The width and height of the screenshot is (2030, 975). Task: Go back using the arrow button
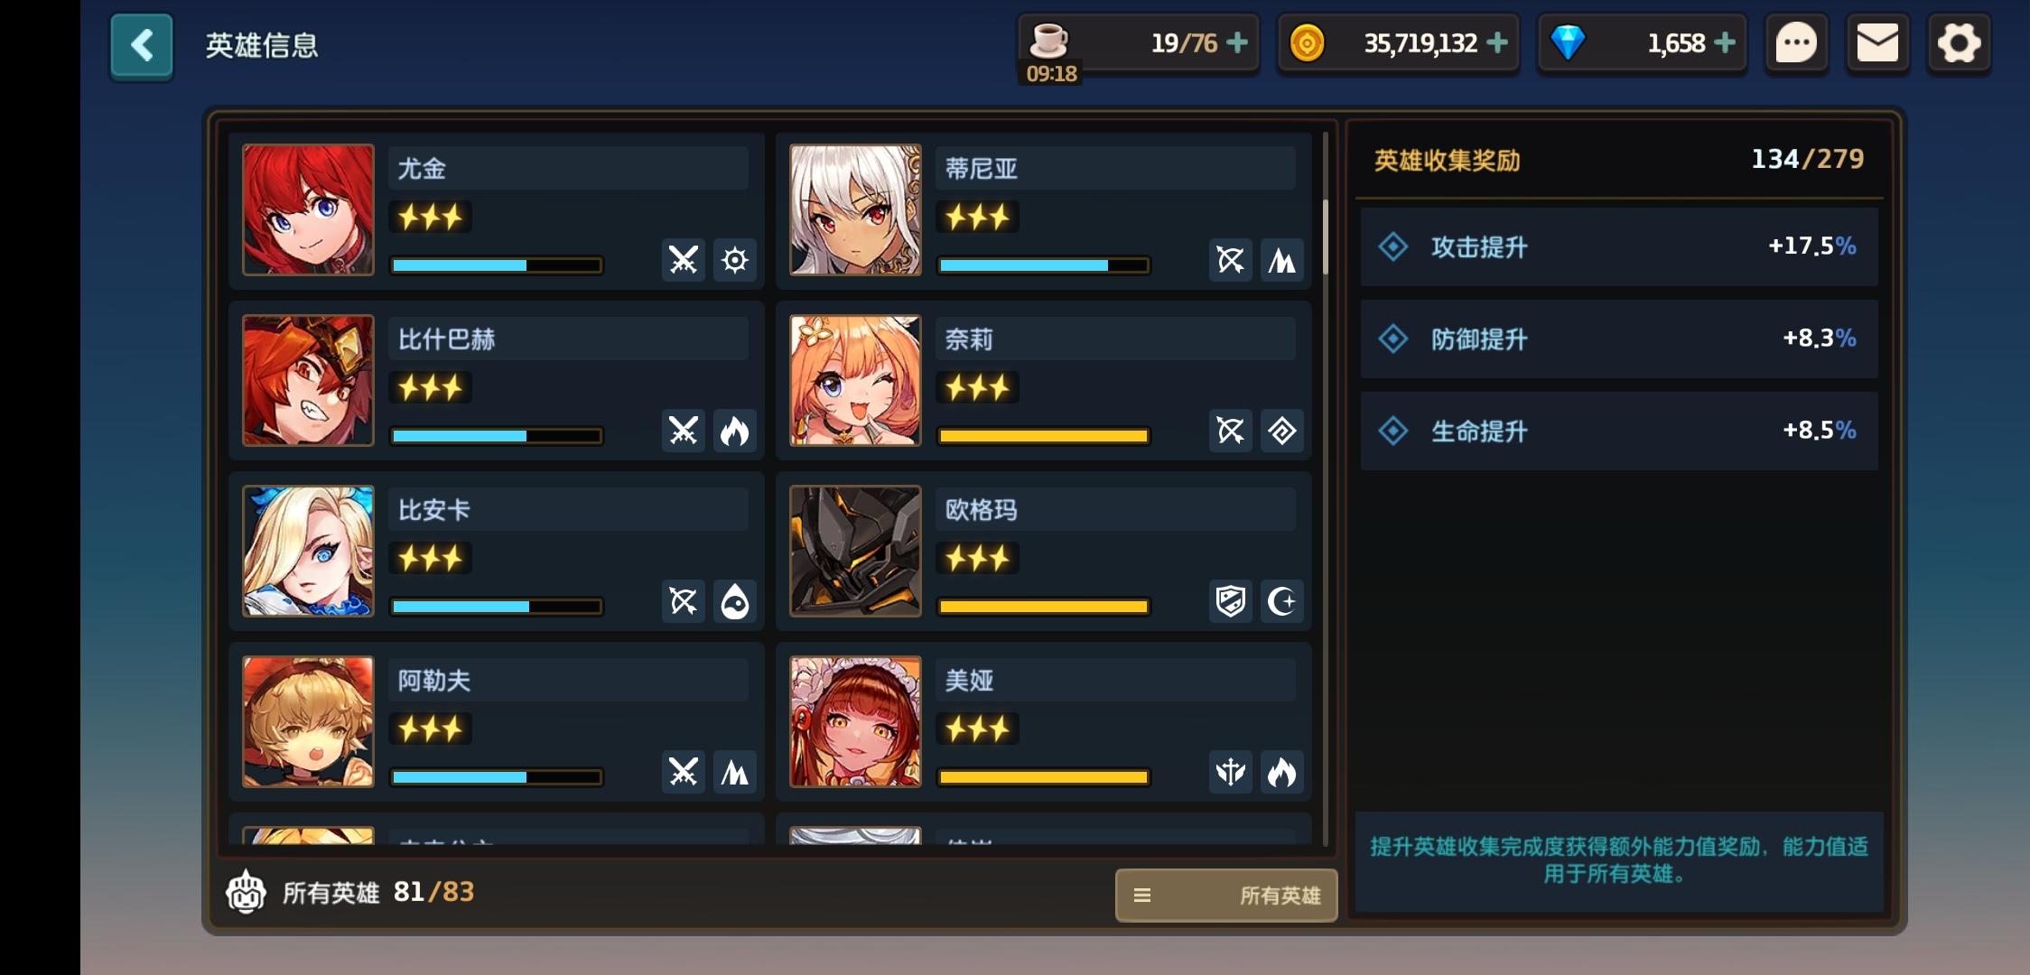[142, 45]
